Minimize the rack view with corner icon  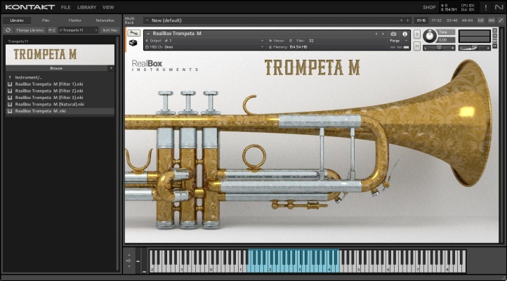(501, 20)
